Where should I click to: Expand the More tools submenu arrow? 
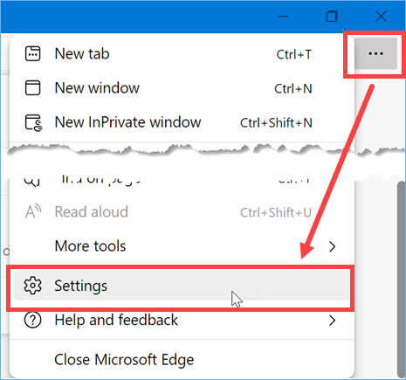[332, 246]
